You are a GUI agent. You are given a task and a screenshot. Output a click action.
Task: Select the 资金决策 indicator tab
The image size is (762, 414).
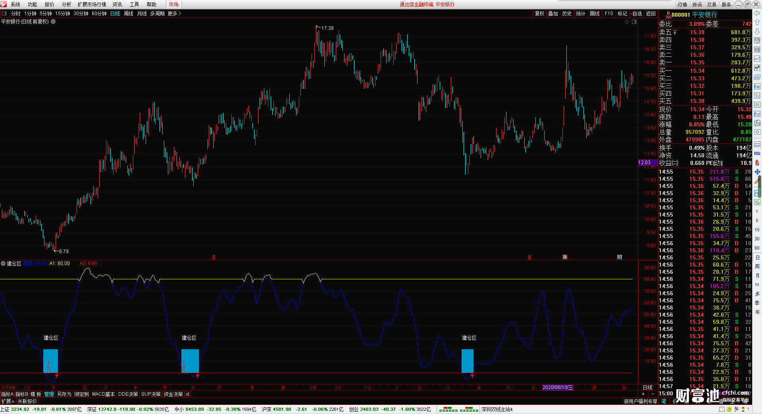(173, 394)
